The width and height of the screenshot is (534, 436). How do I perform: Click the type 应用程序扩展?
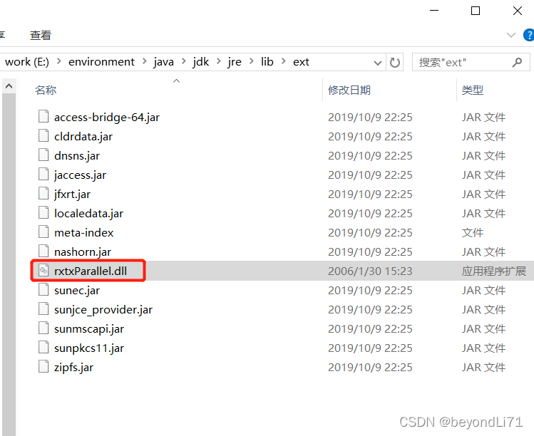coord(494,271)
